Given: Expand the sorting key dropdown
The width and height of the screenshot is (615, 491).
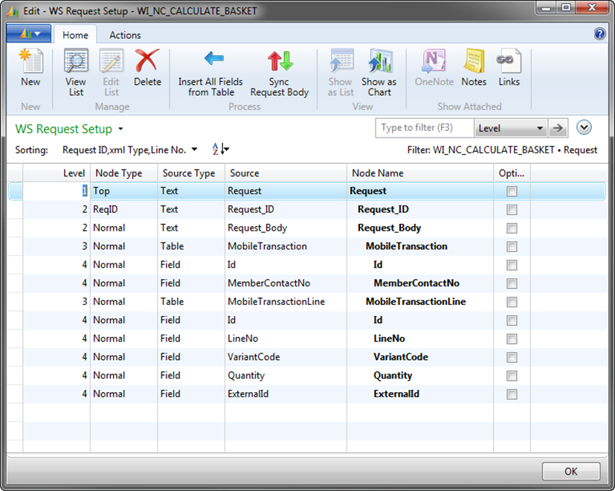Looking at the screenshot, I should click(x=195, y=150).
